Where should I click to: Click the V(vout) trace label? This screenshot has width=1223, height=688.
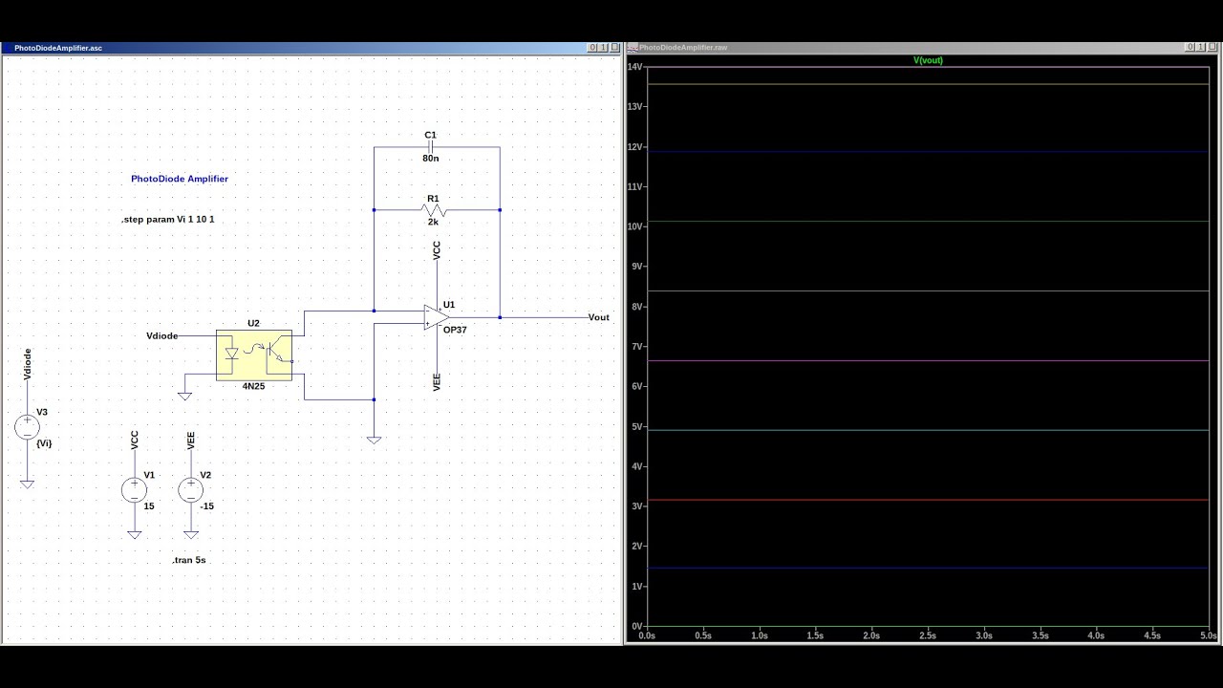pos(928,60)
